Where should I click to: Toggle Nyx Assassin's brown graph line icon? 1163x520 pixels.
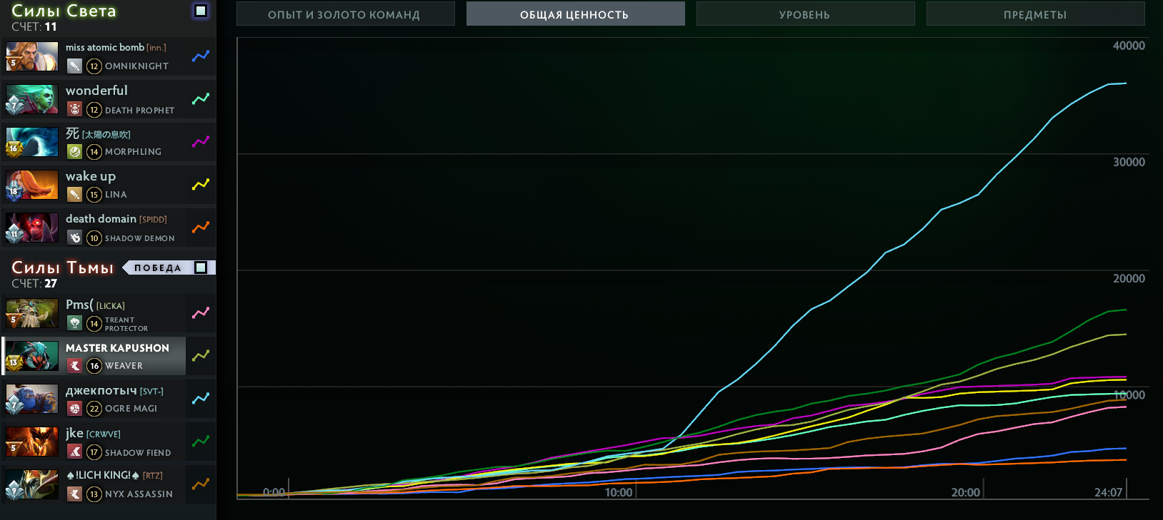point(201,484)
